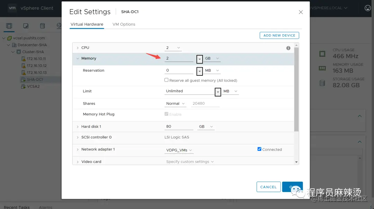Screen dimensions: 374x209
Task: Uncheck the Connected checkbox for Network adapter 1
Action: [x=259, y=149]
